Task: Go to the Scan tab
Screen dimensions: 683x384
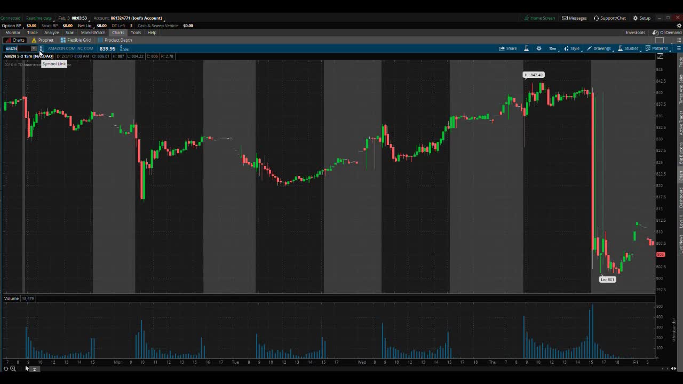Action: point(69,33)
